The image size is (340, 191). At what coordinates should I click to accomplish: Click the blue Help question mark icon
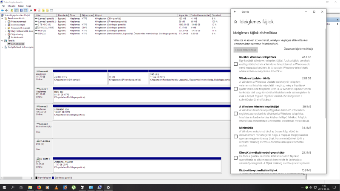coord(21,10)
